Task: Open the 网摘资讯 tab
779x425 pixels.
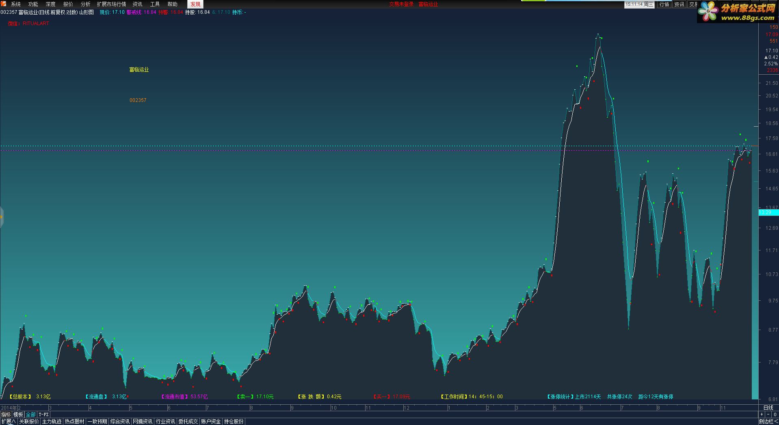Action: (143, 422)
